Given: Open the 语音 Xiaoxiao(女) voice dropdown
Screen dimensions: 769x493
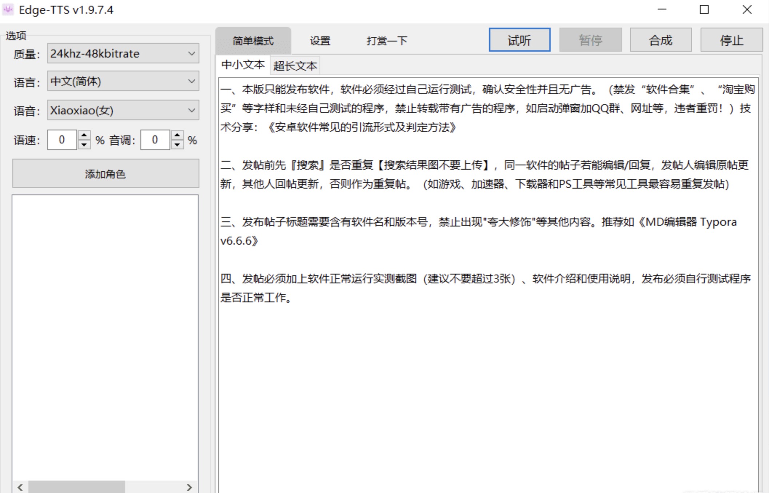Looking at the screenshot, I should point(123,110).
